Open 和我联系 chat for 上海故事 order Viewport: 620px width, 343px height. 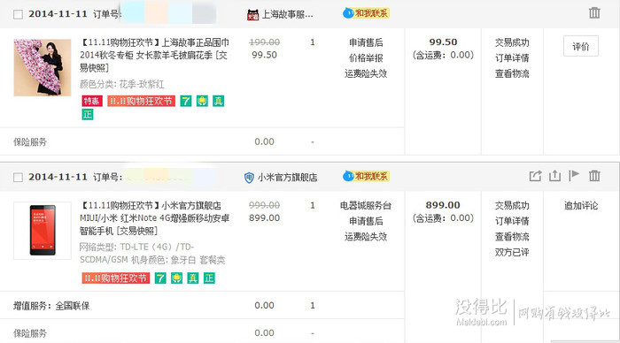tap(366, 13)
